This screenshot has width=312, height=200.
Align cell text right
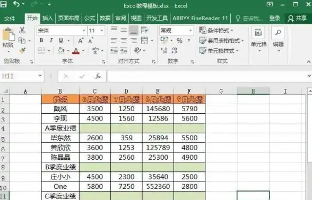(x=134, y=40)
